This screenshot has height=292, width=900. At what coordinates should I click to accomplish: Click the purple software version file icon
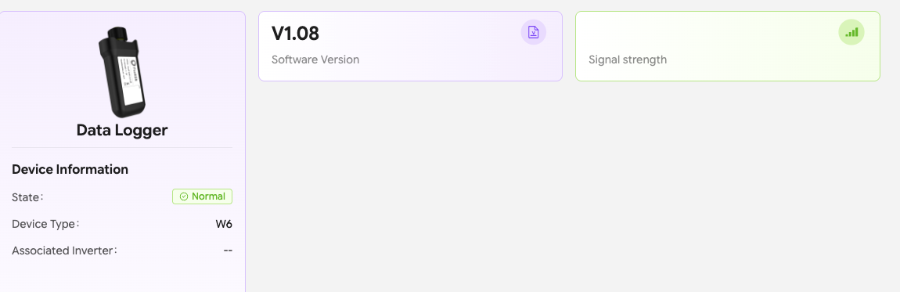tap(533, 32)
